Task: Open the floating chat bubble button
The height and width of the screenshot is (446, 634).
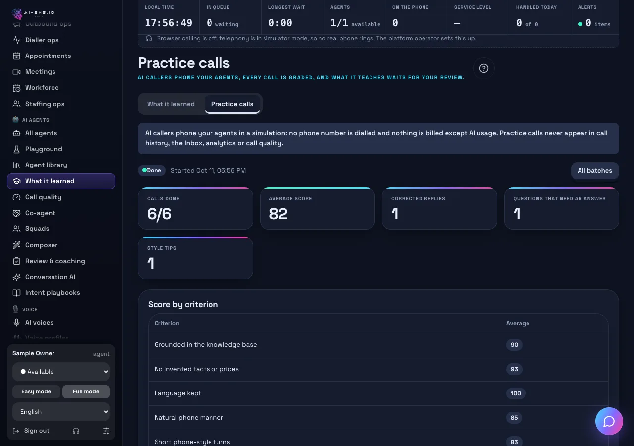Action: point(609,421)
